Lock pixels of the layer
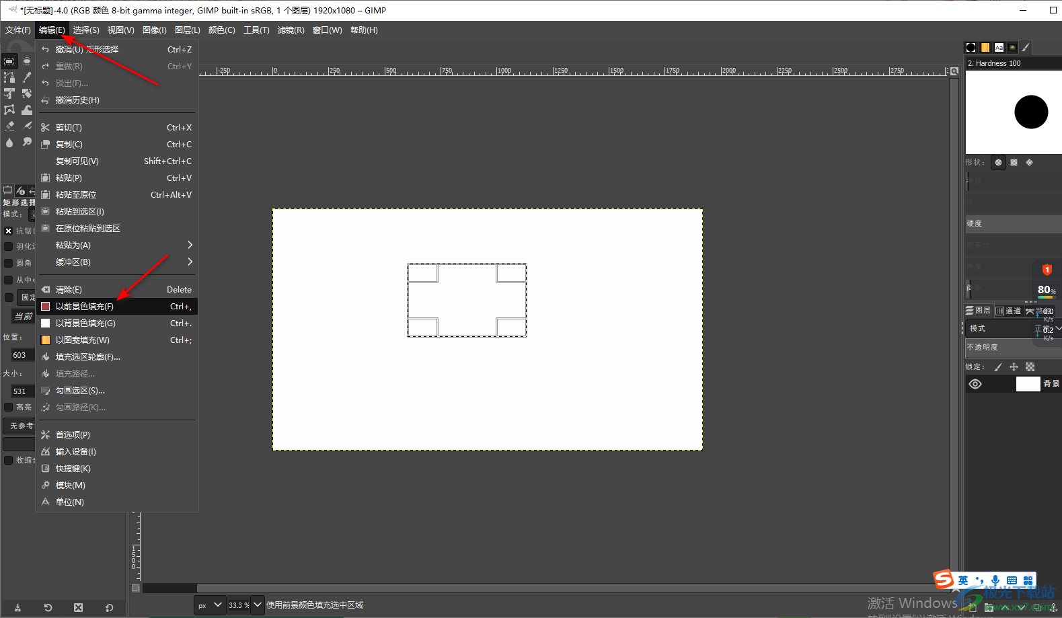Image resolution: width=1062 pixels, height=618 pixels. click(x=997, y=366)
